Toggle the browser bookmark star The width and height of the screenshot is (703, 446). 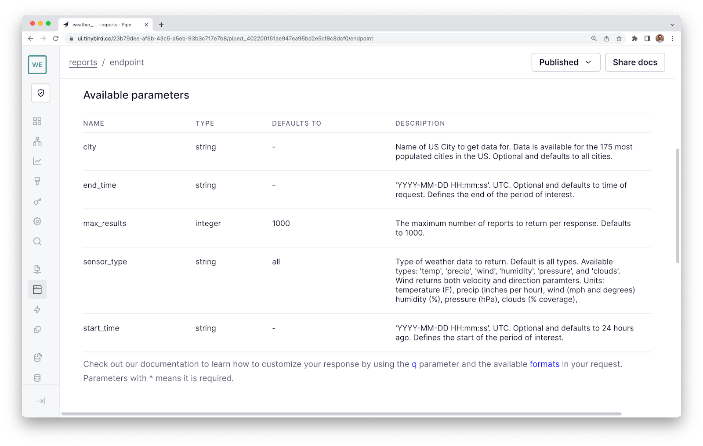[620, 39]
